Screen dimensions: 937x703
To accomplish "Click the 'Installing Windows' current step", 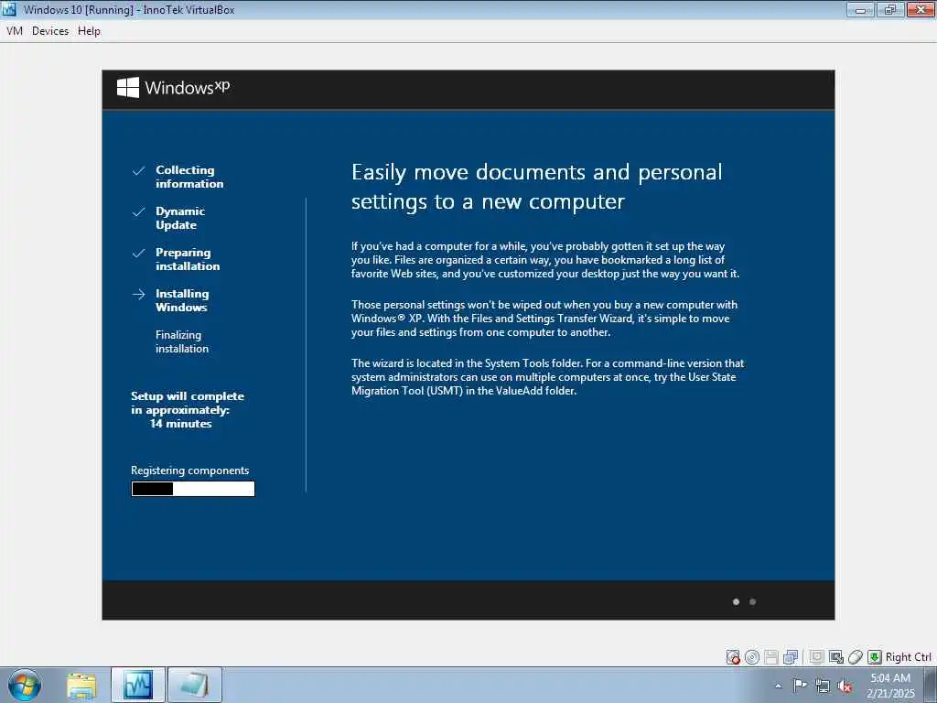I will pyautogui.click(x=182, y=300).
